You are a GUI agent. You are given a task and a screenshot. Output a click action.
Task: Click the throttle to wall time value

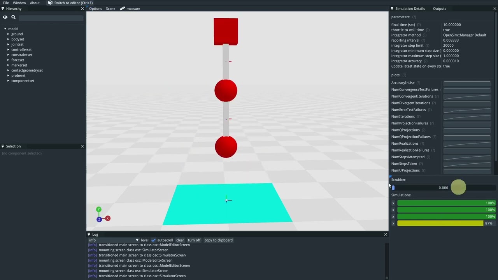point(446,30)
